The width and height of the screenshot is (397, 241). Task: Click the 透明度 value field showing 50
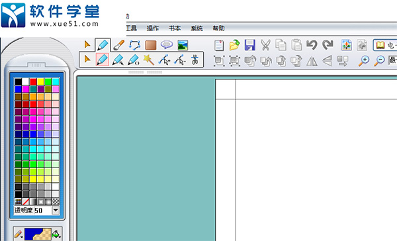(x=43, y=211)
